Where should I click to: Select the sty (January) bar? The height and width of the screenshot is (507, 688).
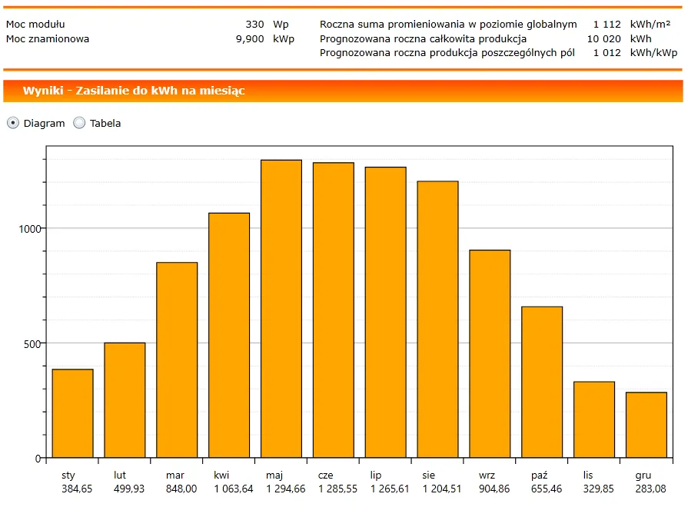click(x=72, y=415)
